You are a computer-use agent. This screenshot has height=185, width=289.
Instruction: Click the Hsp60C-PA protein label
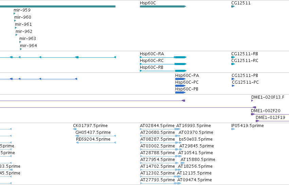(x=187, y=76)
